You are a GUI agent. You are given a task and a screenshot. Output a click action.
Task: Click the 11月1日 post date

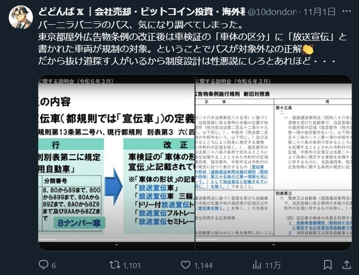tap(319, 12)
